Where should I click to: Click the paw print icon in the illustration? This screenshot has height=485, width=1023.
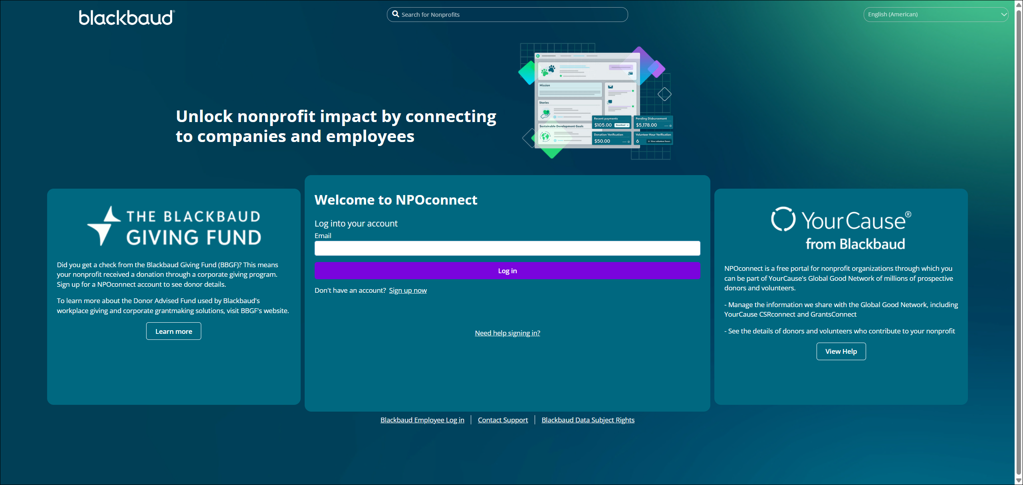click(x=548, y=70)
